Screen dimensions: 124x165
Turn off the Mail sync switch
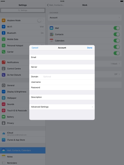[117, 28]
